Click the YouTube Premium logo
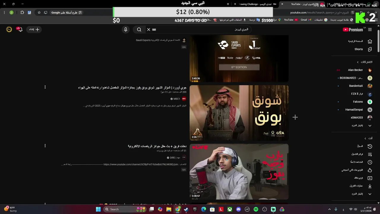Image resolution: width=380 pixels, height=214 pixels. (x=353, y=30)
